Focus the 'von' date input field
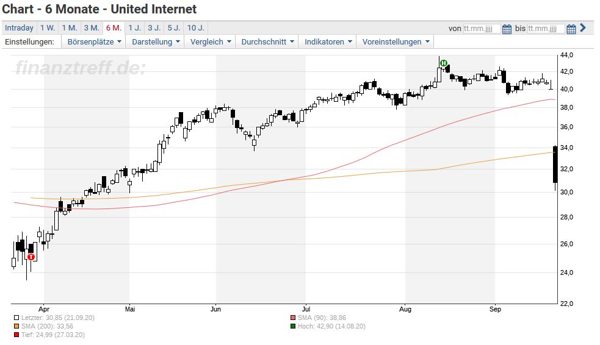600x345 pixels. pos(482,29)
